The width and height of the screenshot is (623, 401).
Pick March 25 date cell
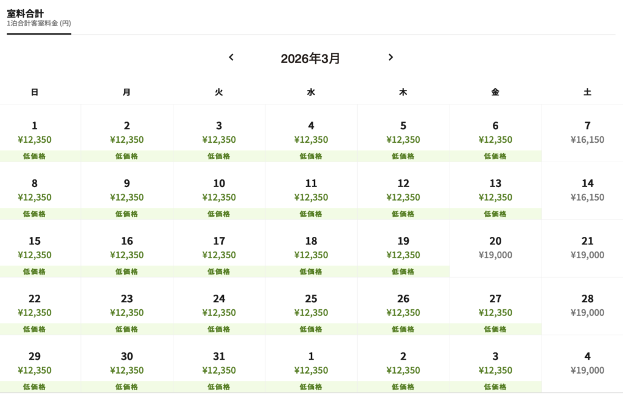pyautogui.click(x=311, y=306)
